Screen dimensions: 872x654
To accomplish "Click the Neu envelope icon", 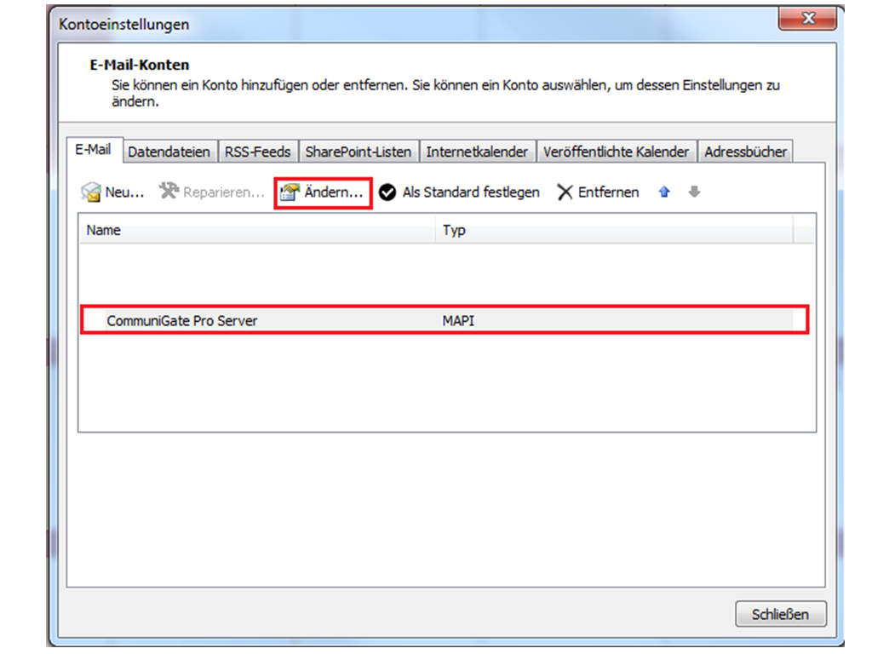I will 90,192.
